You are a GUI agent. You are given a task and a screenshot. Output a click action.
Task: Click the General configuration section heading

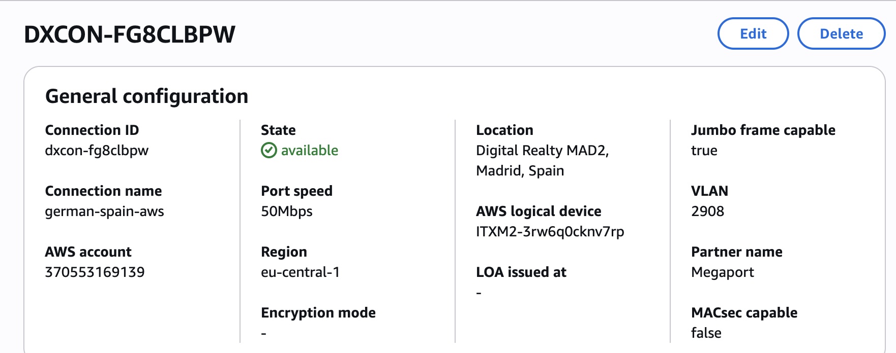[146, 96]
